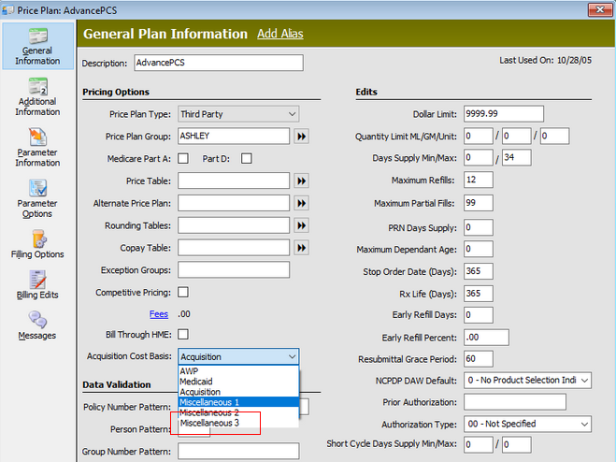Open the Billing Edits section
The height and width of the screenshot is (462, 616).
37,285
